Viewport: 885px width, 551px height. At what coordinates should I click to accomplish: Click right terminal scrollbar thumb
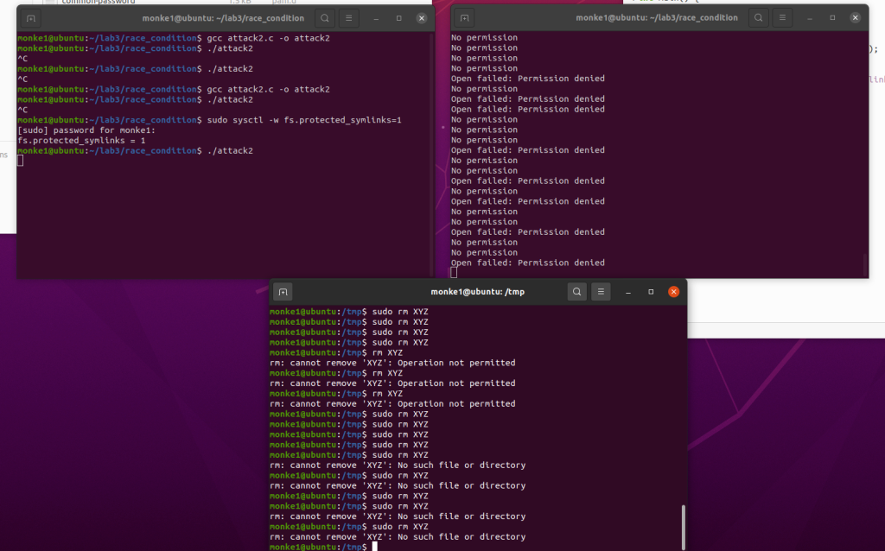click(x=864, y=265)
